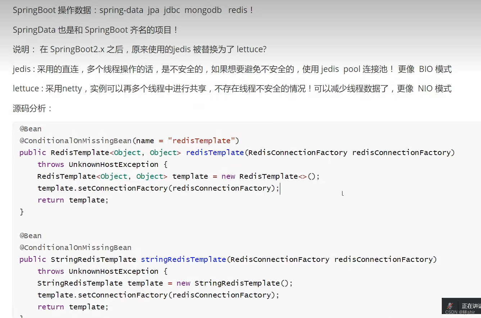
Task: Click the line starting '说明： 在 SpringBoot2.x 之后'
Action: (x=140, y=49)
